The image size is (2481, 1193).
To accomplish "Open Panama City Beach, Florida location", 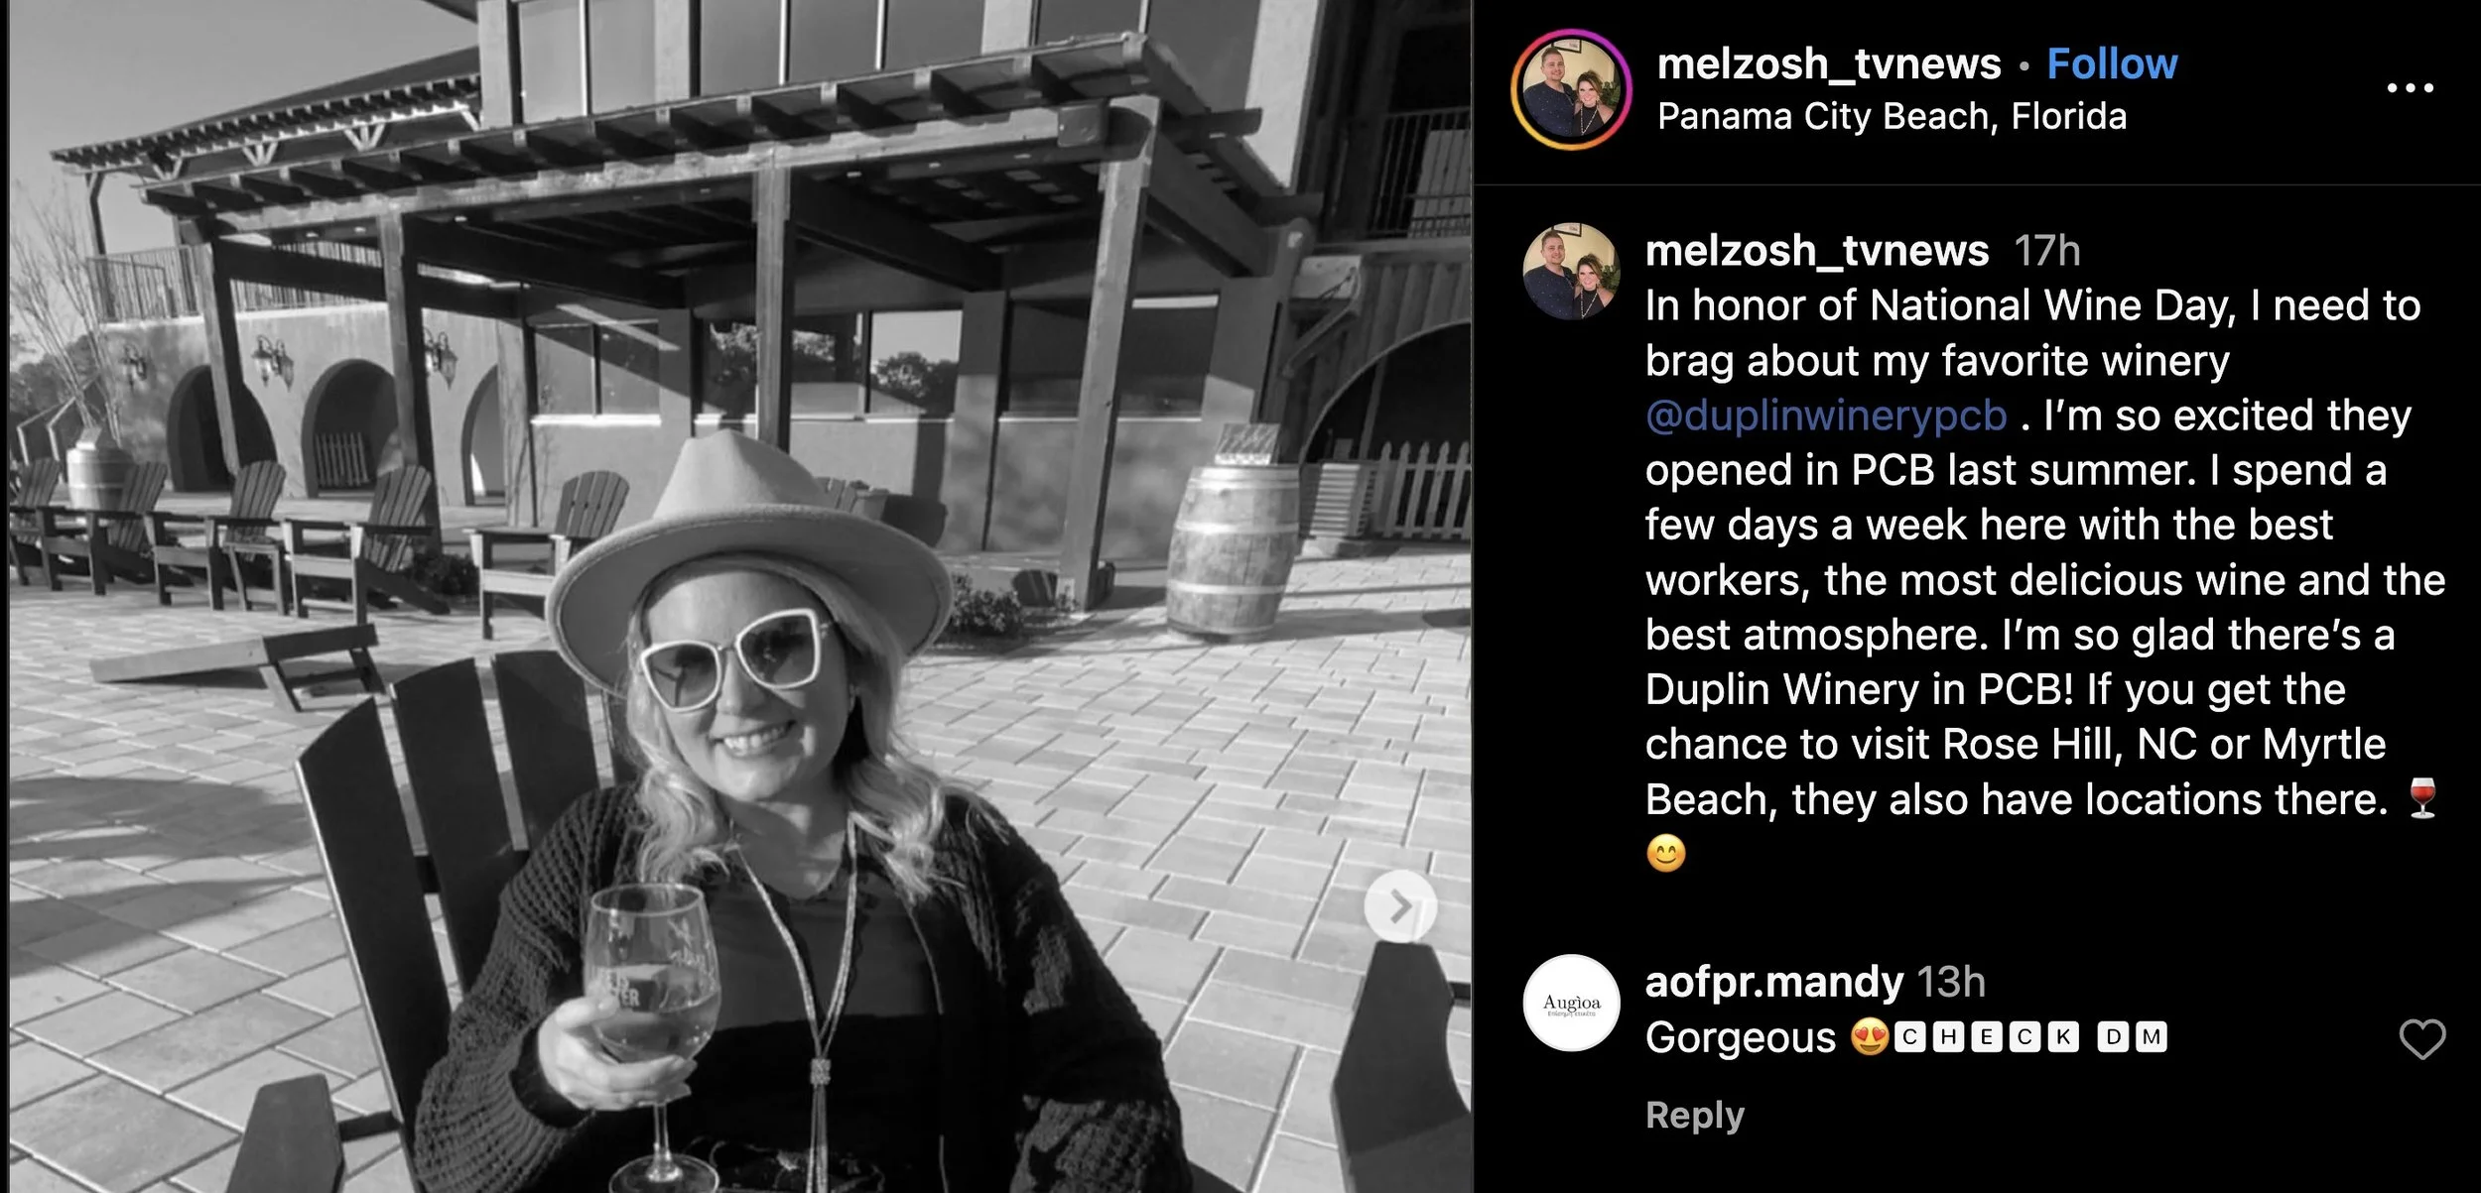I will [1892, 117].
